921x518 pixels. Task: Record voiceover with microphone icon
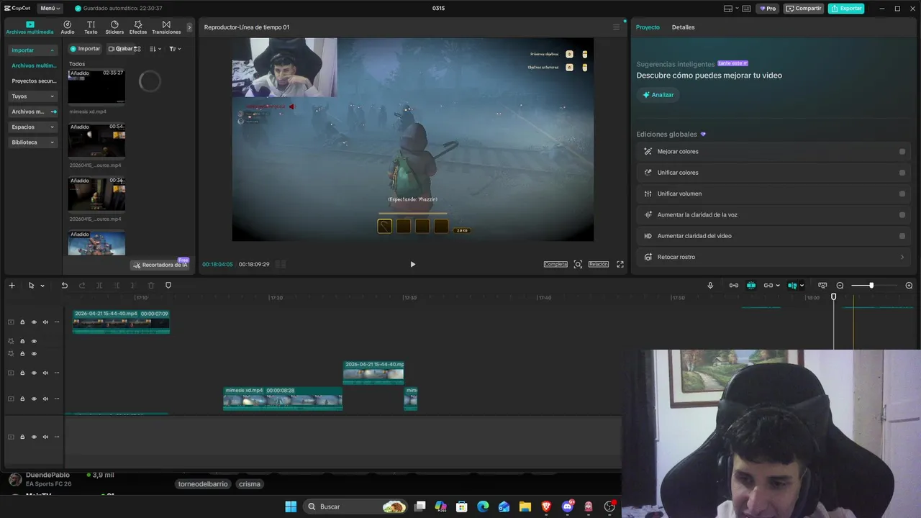point(710,286)
